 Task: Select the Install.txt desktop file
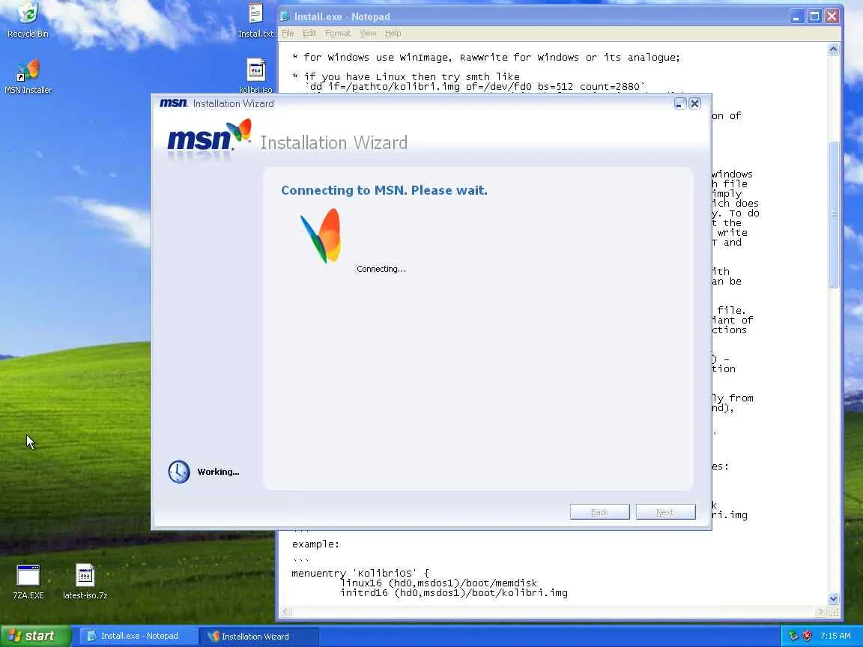pyautogui.click(x=255, y=19)
